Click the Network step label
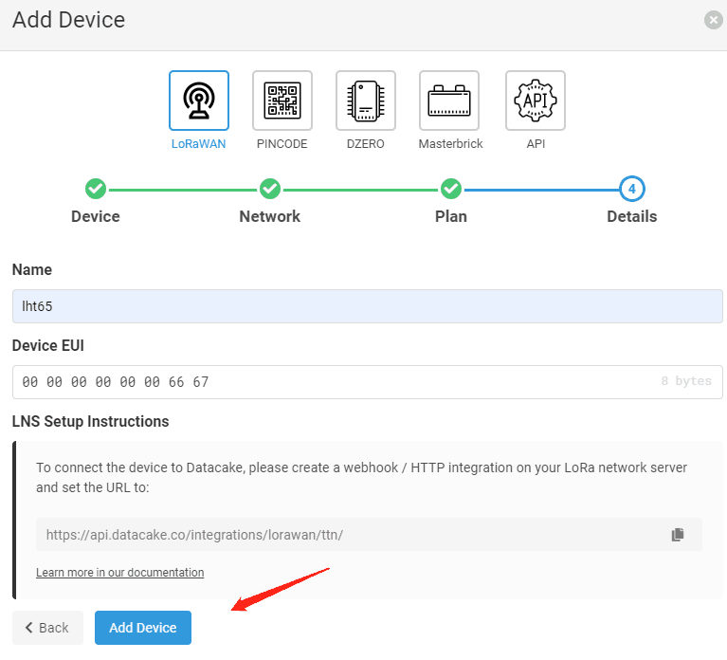This screenshot has height=660, width=727. click(270, 216)
